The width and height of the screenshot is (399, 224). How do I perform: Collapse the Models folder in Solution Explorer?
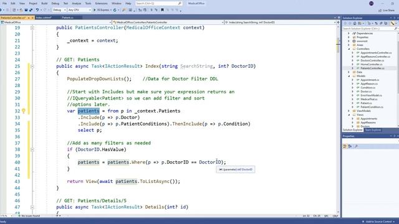coord(349,76)
